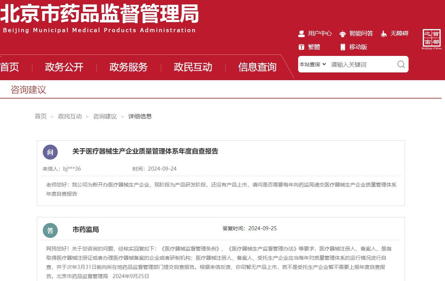
Task: Open the 信息查询 menu item
Action: pyautogui.click(x=257, y=67)
